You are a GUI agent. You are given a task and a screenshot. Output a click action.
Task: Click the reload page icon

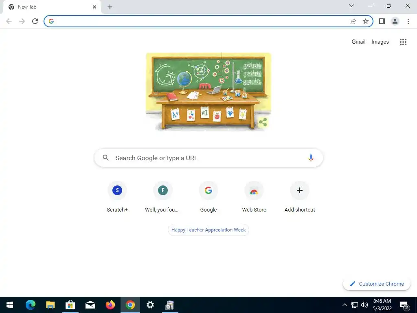(35, 21)
